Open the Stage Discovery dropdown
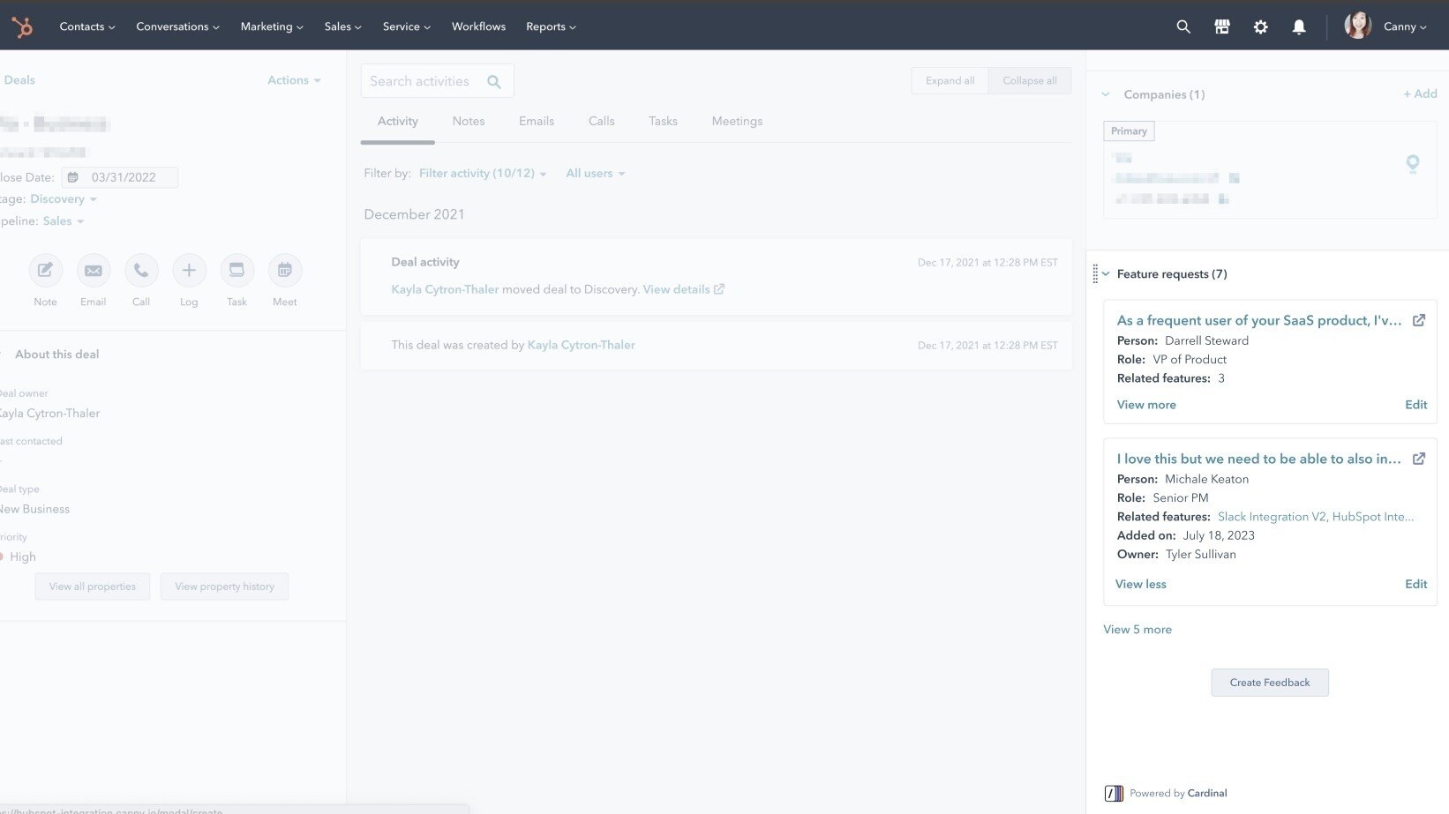Viewport: 1449px width, 814px height. [64, 199]
